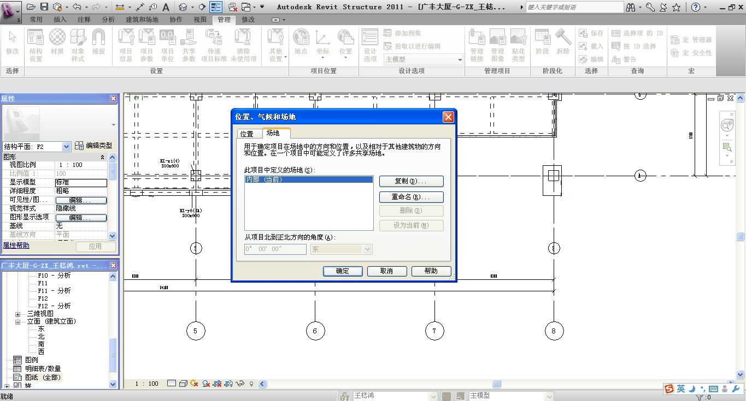The width and height of the screenshot is (746, 401).
Task: Switch to the 分析 ribbon tab
Action: point(108,20)
